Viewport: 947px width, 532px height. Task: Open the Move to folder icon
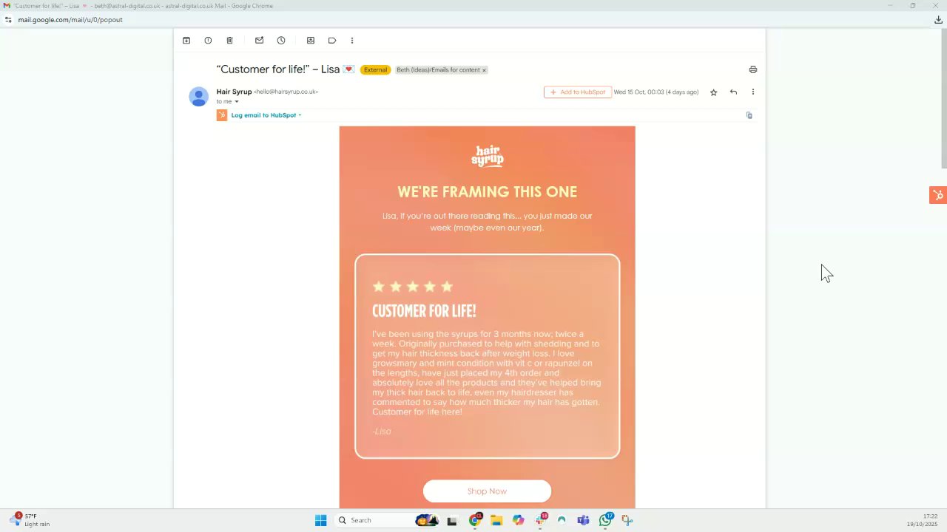(311, 41)
